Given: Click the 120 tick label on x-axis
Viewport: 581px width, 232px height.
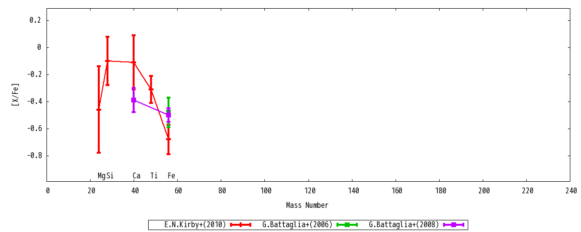Looking at the screenshot, I should pos(308,191).
